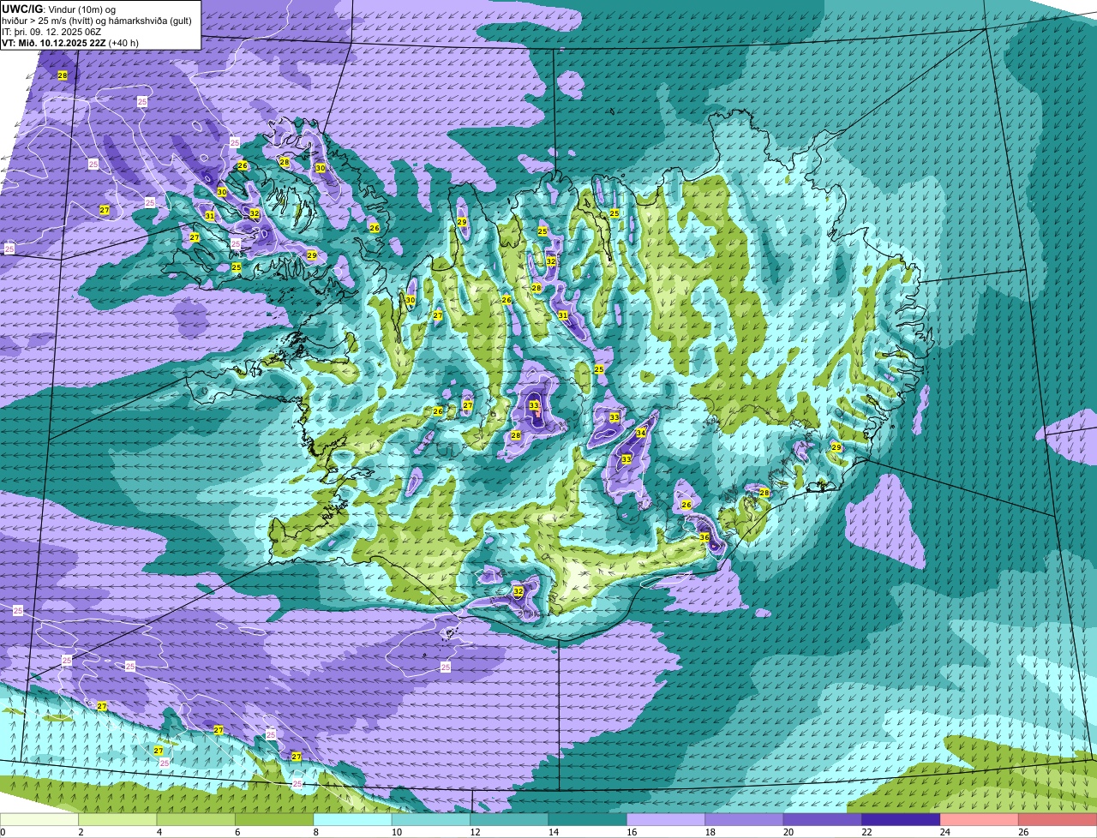
Task: Select the 10–12 m/s legend color swatch
Action: pos(431,819)
